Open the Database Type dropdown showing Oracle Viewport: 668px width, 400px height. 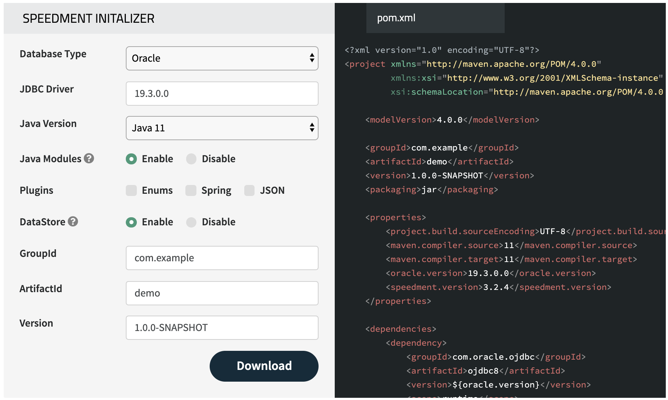pyautogui.click(x=222, y=58)
